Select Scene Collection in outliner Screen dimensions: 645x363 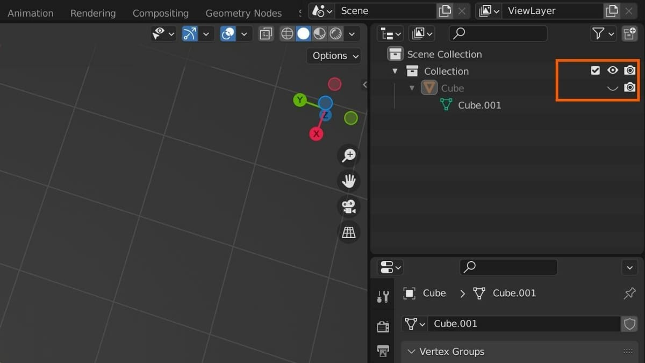tap(444, 54)
